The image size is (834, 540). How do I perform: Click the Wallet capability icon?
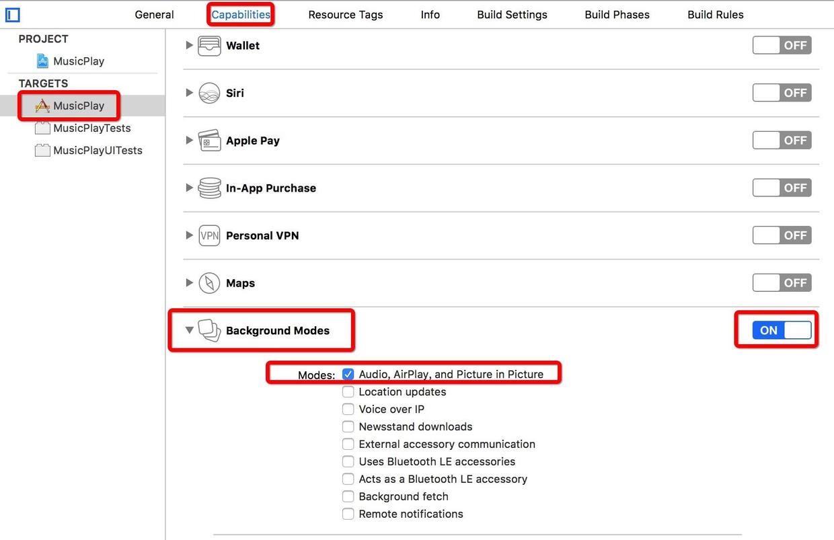(x=209, y=46)
